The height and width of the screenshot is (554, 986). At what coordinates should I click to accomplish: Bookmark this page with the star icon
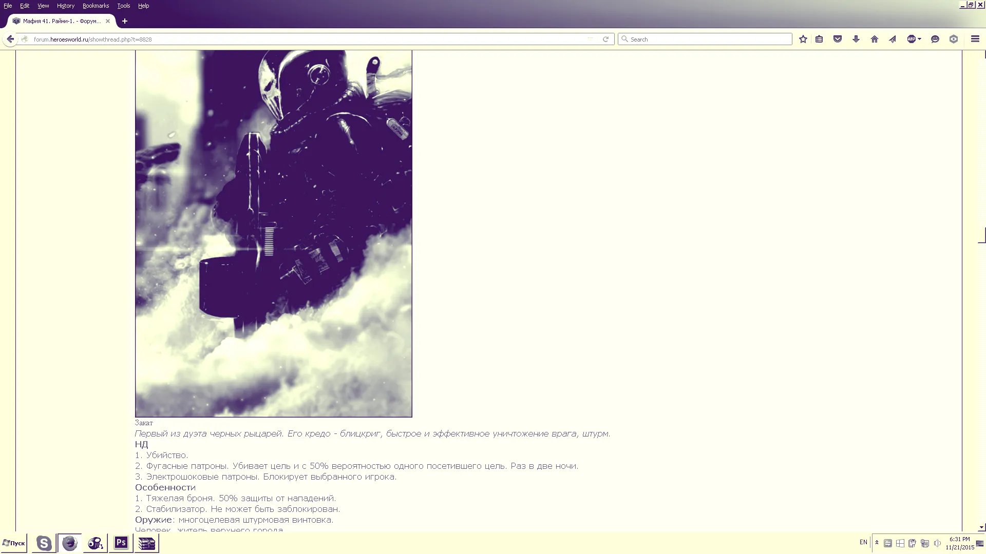[803, 39]
